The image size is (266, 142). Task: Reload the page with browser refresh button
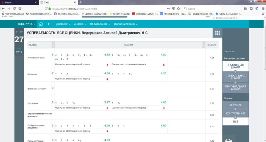click(x=14, y=8)
